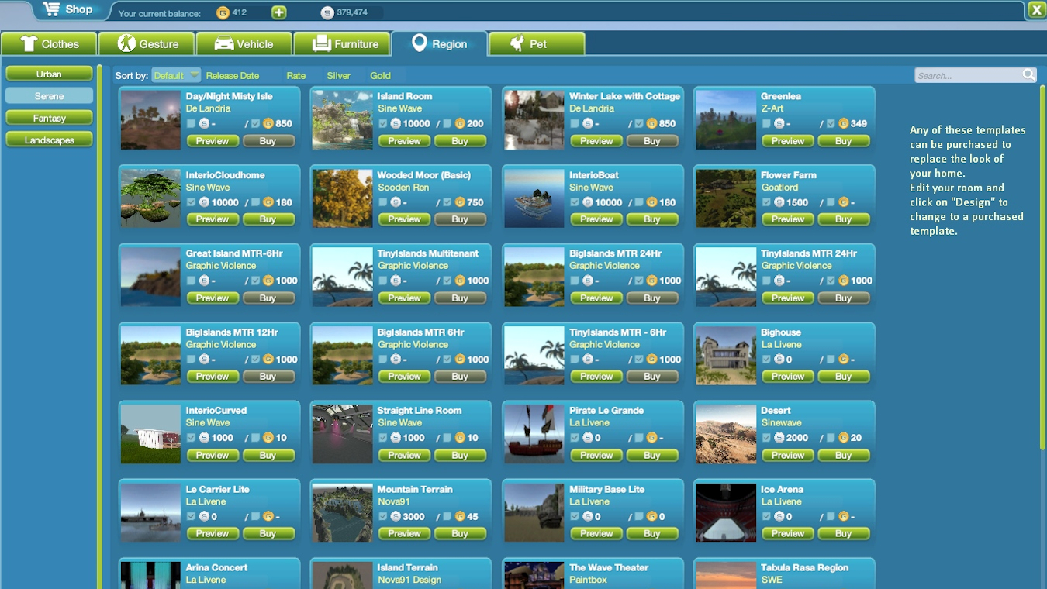Click the Tabula Rasa Region title
The height and width of the screenshot is (589, 1047).
[x=804, y=568]
